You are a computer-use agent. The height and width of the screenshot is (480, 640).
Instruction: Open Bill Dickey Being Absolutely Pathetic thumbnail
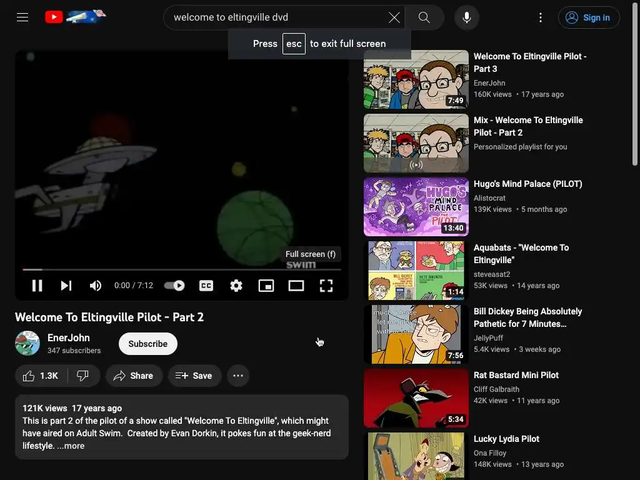point(416,334)
